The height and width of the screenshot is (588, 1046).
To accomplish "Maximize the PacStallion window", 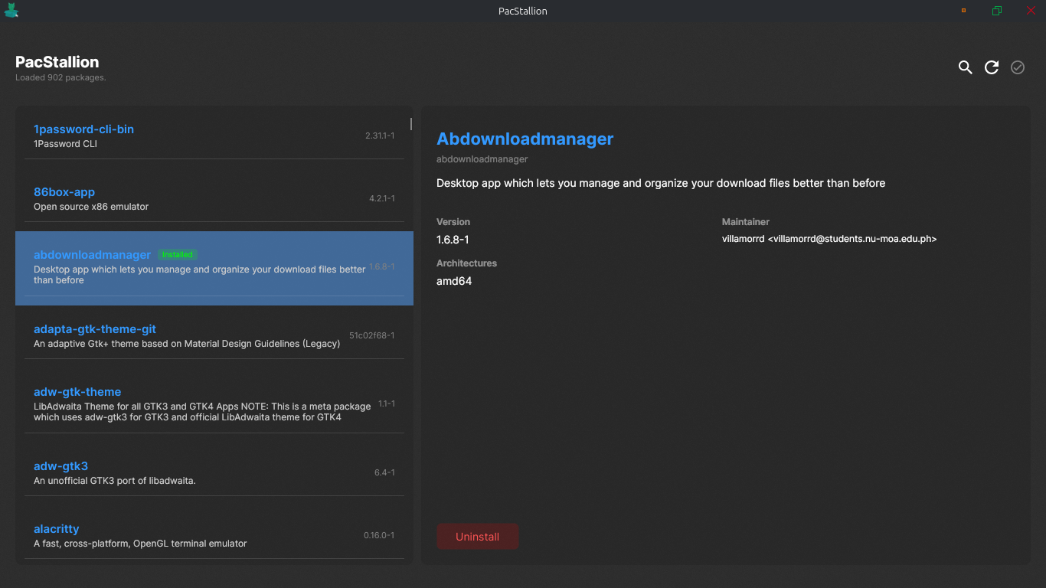I will (996, 11).
